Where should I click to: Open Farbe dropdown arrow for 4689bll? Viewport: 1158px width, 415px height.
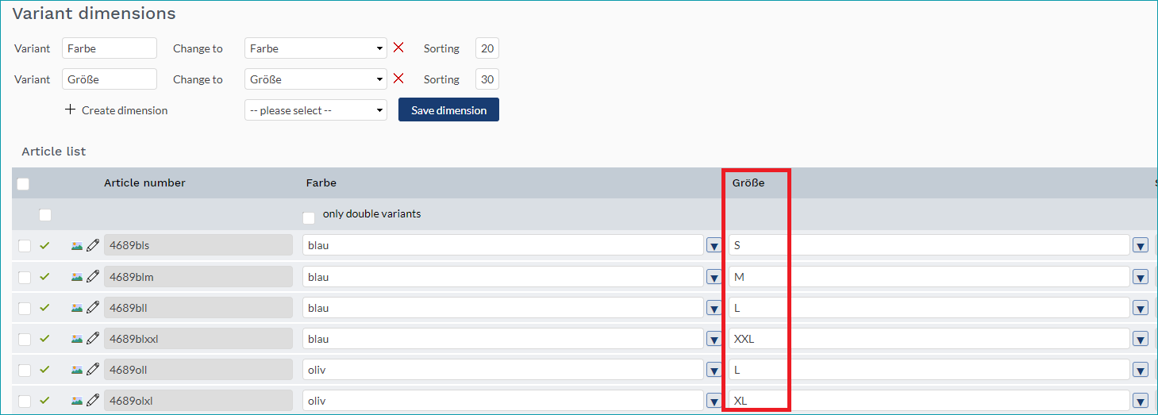[x=714, y=309]
